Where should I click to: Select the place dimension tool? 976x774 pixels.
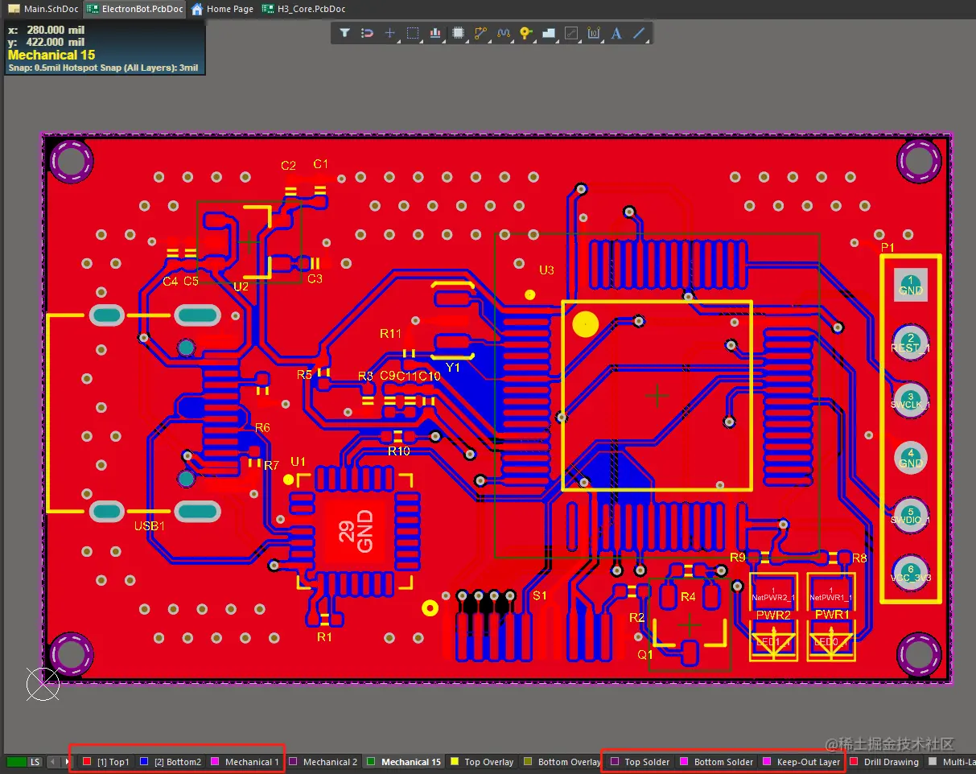[594, 33]
